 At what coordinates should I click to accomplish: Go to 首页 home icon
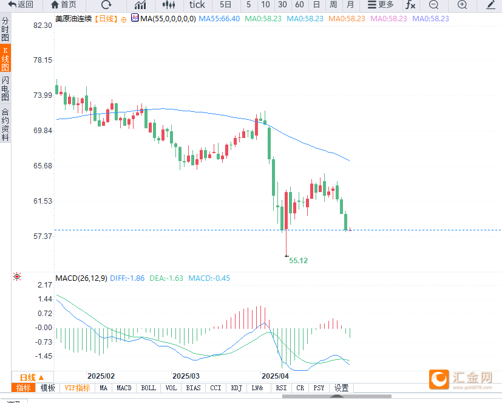click(64, 5)
